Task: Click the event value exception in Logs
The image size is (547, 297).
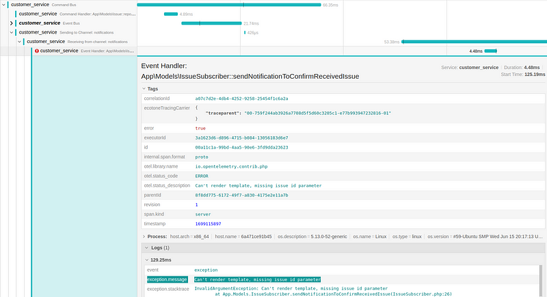Action: [206, 270]
